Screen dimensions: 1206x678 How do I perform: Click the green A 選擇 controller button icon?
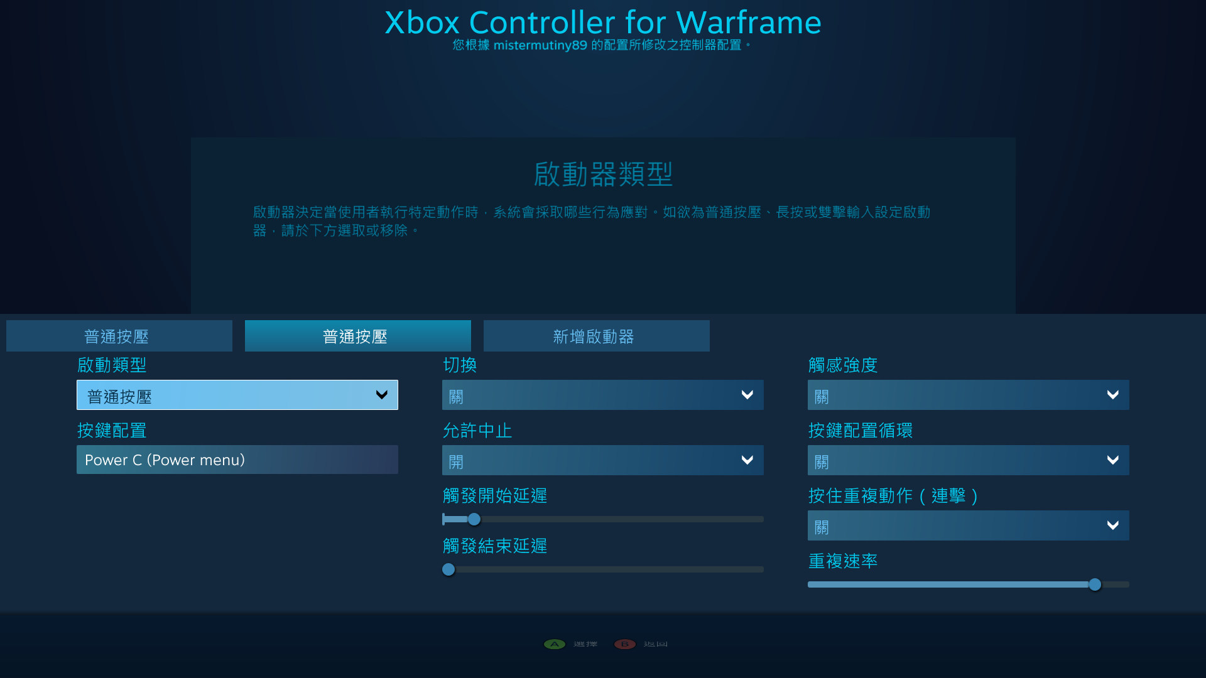pos(553,644)
